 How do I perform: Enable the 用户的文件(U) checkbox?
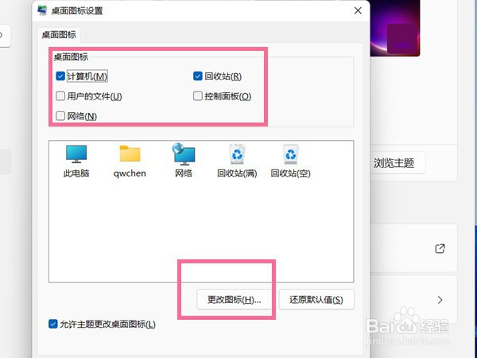coord(60,96)
